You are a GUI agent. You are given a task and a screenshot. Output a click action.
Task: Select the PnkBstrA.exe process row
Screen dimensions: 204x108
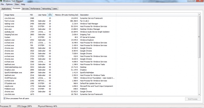[60, 89]
